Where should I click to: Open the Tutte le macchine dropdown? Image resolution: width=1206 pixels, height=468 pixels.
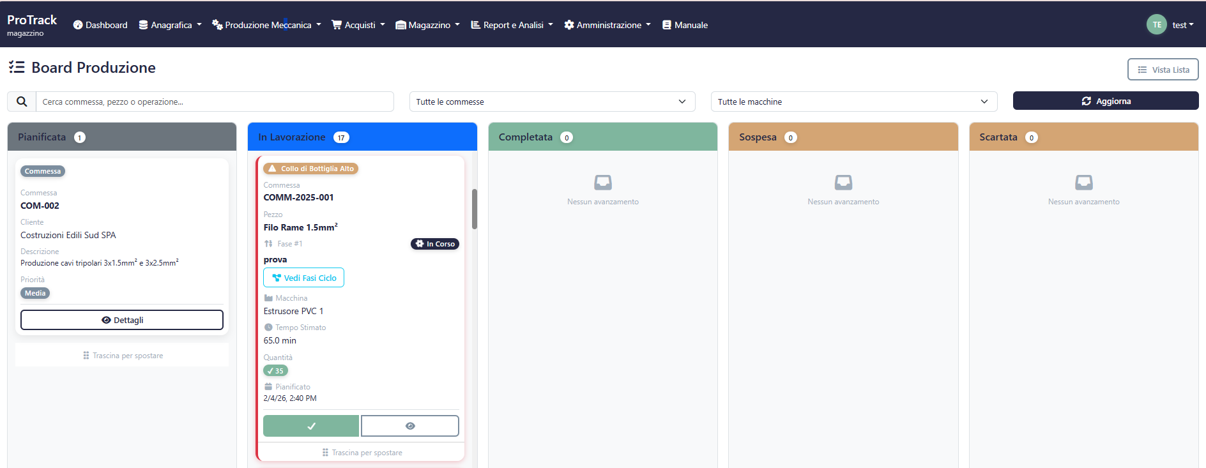pyautogui.click(x=853, y=102)
